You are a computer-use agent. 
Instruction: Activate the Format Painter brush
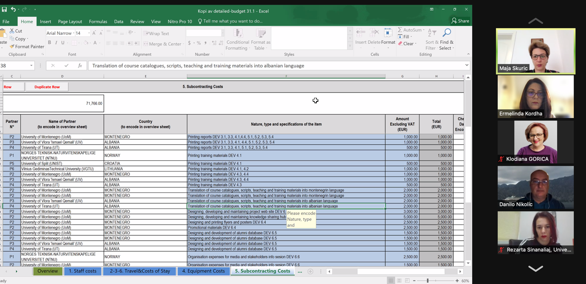12,47
